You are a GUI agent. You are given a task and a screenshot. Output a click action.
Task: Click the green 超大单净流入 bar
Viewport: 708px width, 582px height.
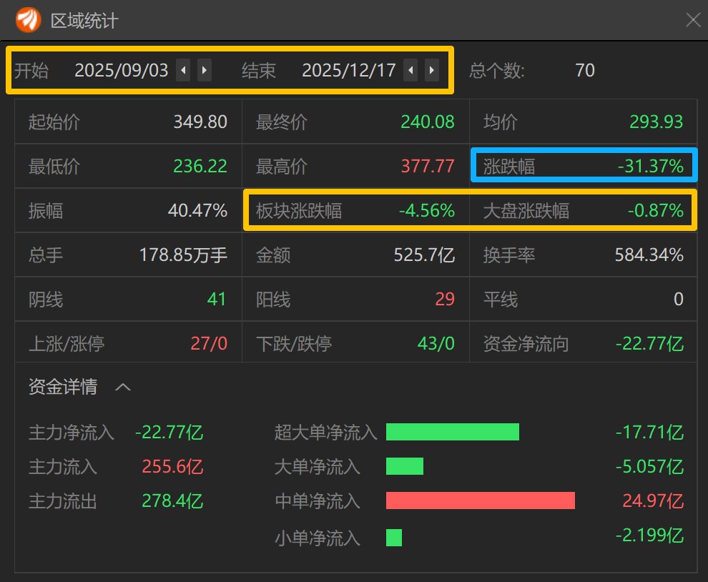point(452,432)
